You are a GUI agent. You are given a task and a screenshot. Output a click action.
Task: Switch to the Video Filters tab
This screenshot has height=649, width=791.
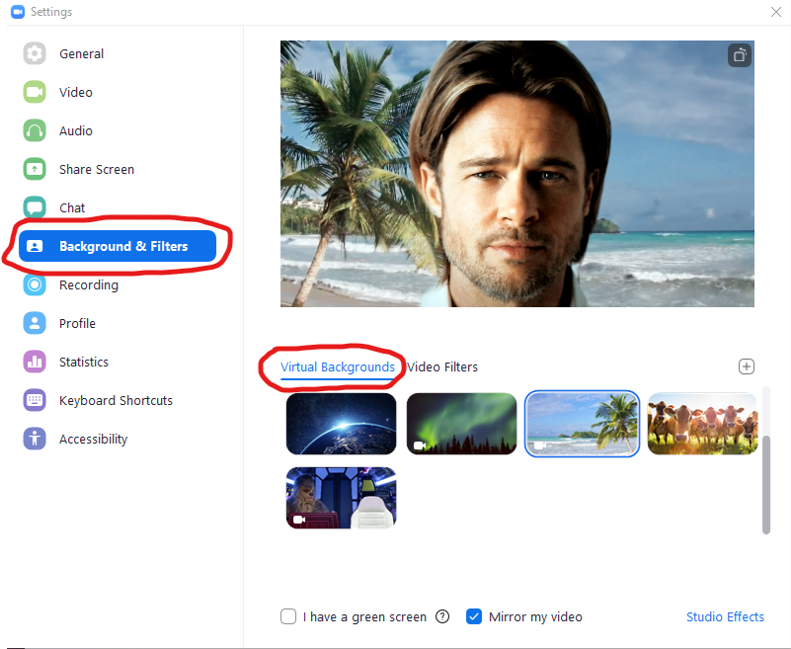point(442,366)
